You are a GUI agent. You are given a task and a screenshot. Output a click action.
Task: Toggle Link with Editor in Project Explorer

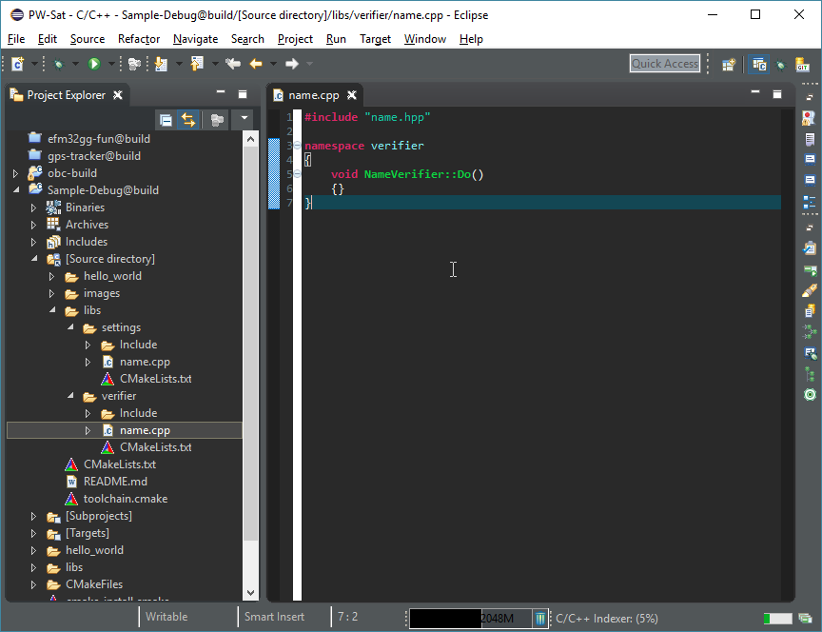click(x=188, y=121)
